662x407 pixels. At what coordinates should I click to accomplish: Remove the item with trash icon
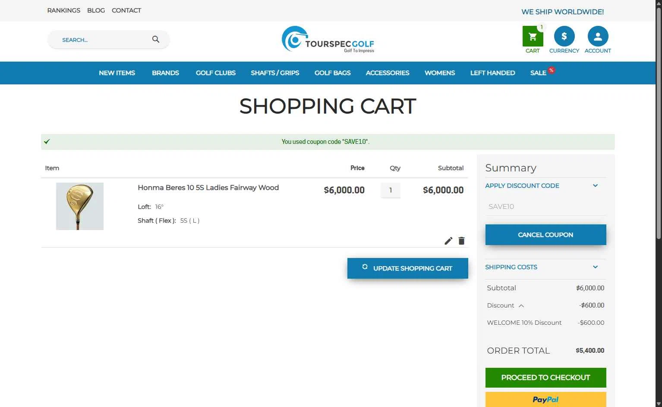(x=461, y=241)
